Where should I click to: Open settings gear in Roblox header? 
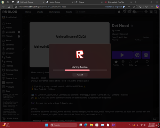146,12
